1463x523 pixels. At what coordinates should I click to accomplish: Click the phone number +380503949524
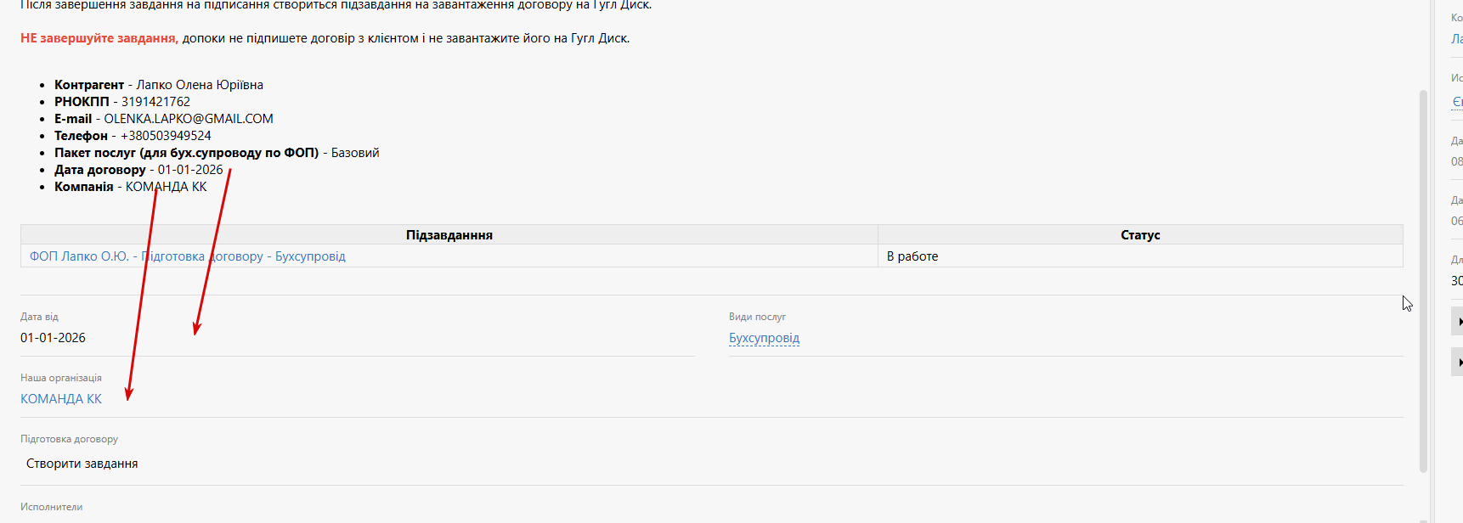(166, 136)
